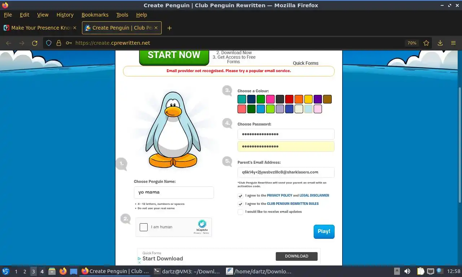462x277 pixels.
Task: Open the Help menu
Action: point(141,15)
